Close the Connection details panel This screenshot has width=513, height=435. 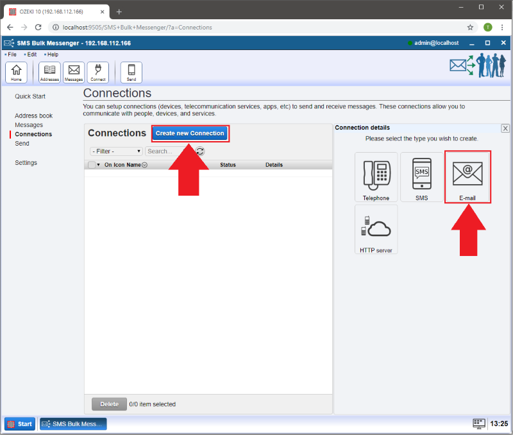tap(505, 128)
